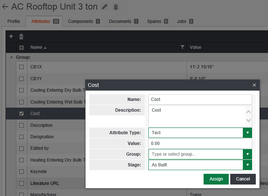Image resolution: width=268 pixels, height=196 pixels.
Task: Collapse the Group section triangle
Action: tap(11, 57)
